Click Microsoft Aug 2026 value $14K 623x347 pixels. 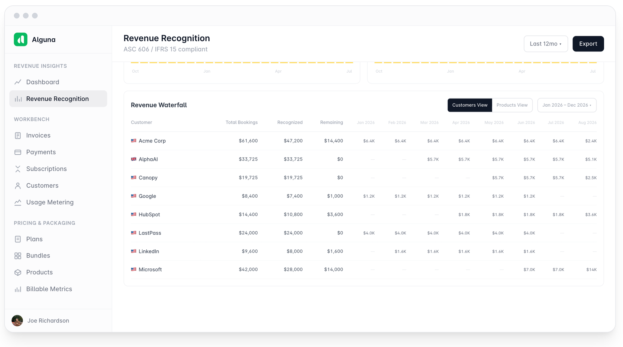click(592, 270)
